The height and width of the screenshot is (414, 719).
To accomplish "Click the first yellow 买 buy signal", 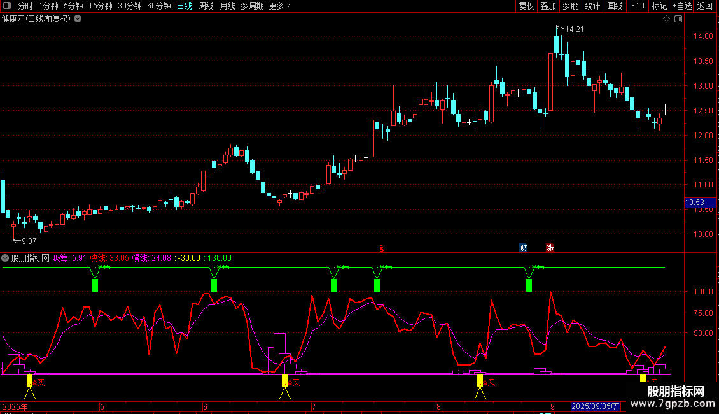I will [x=29, y=380].
